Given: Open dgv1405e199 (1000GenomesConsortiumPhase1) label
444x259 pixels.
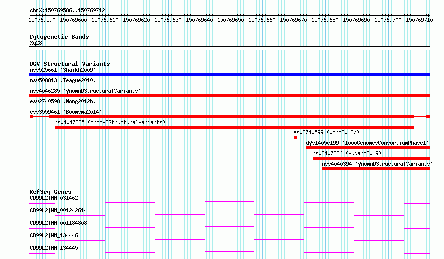Looking at the screenshot, I should click(x=368, y=143).
